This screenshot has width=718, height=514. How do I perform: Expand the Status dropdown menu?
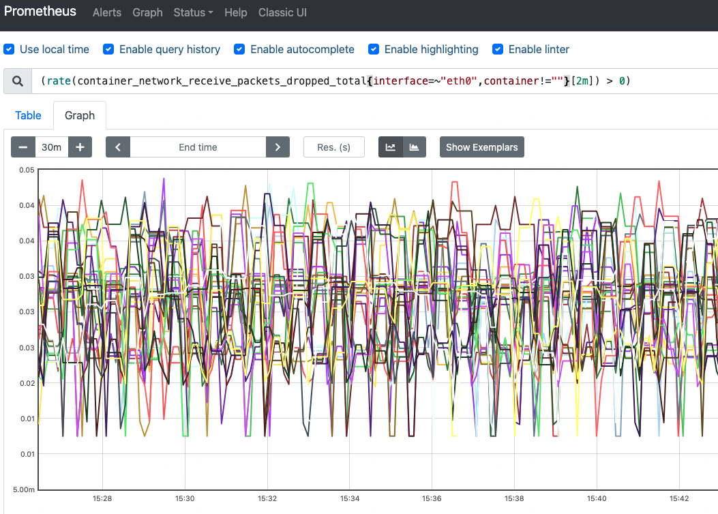[193, 12]
